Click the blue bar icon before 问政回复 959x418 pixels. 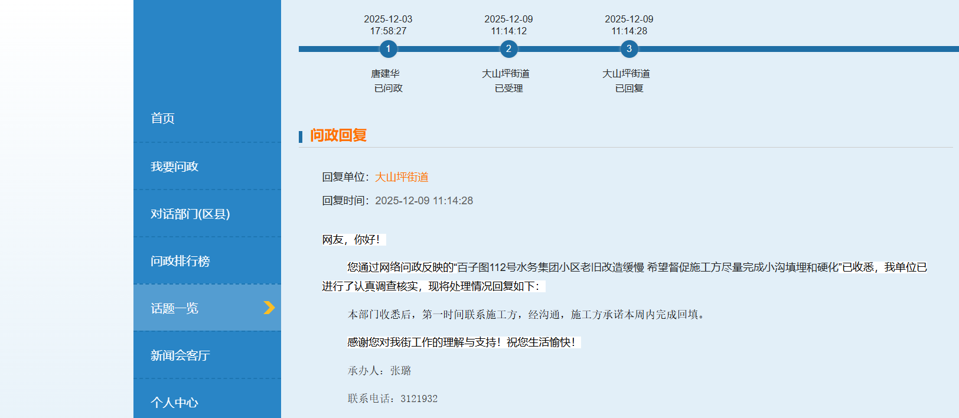point(301,136)
